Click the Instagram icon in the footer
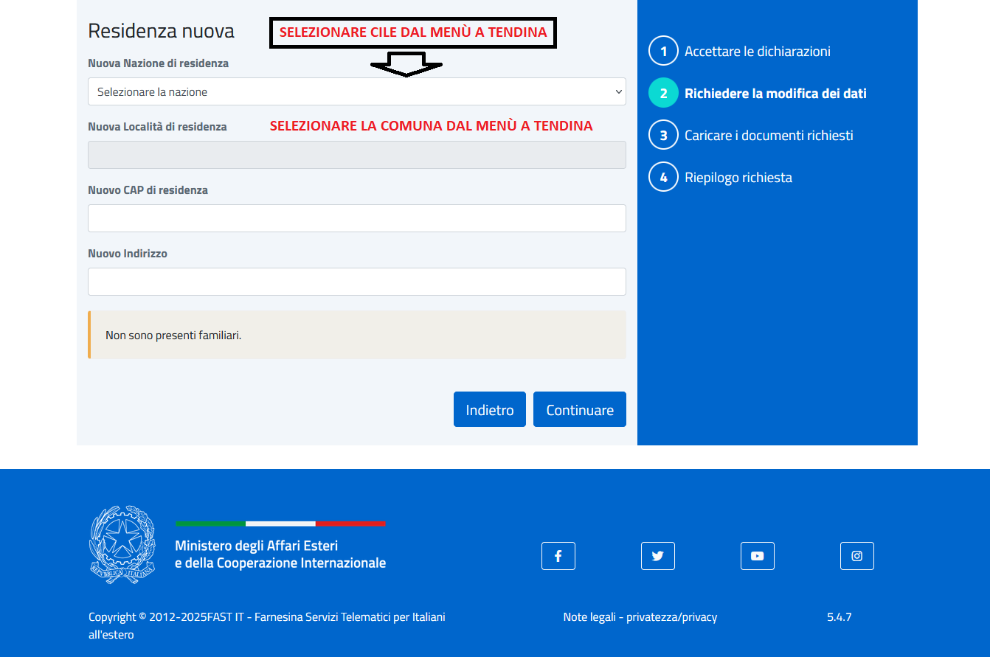 pos(856,556)
